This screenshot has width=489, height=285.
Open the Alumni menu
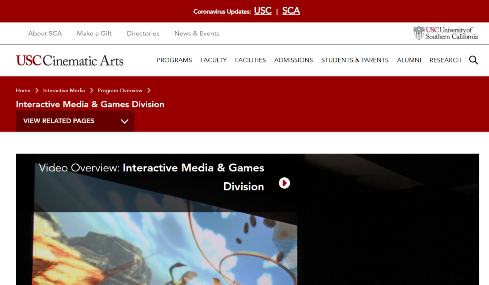(x=409, y=60)
